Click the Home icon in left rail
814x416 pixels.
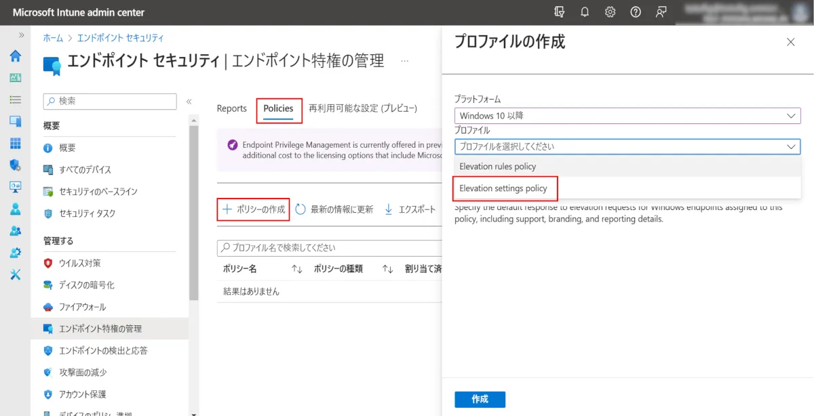point(15,56)
